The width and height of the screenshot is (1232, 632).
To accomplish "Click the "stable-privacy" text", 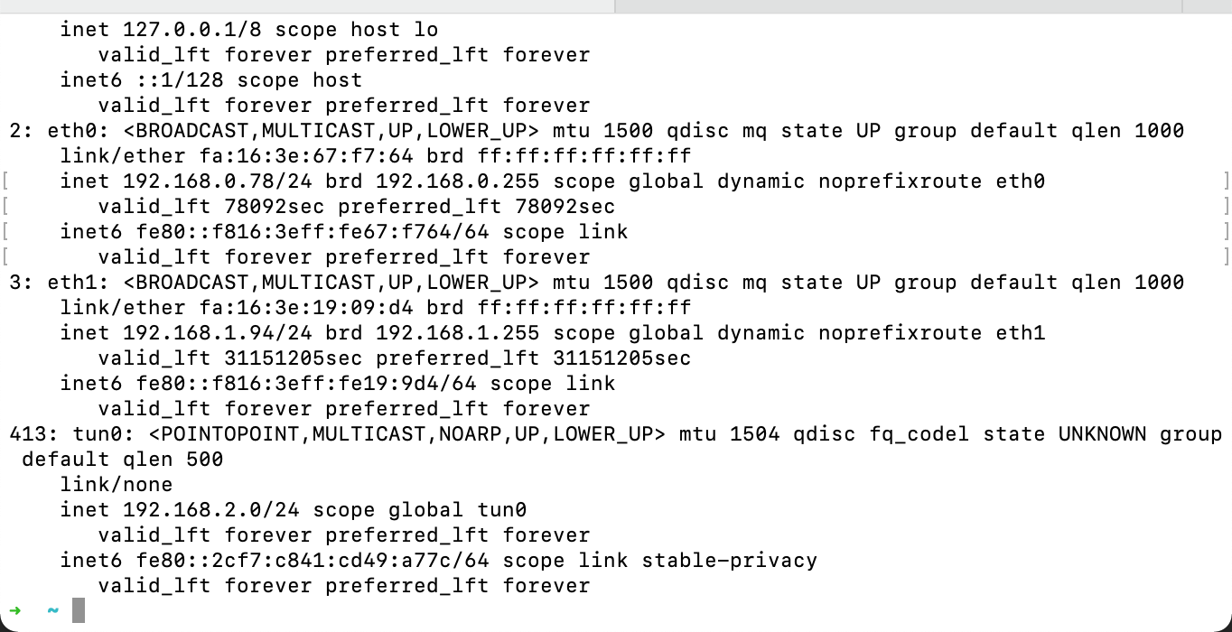I will [729, 561].
